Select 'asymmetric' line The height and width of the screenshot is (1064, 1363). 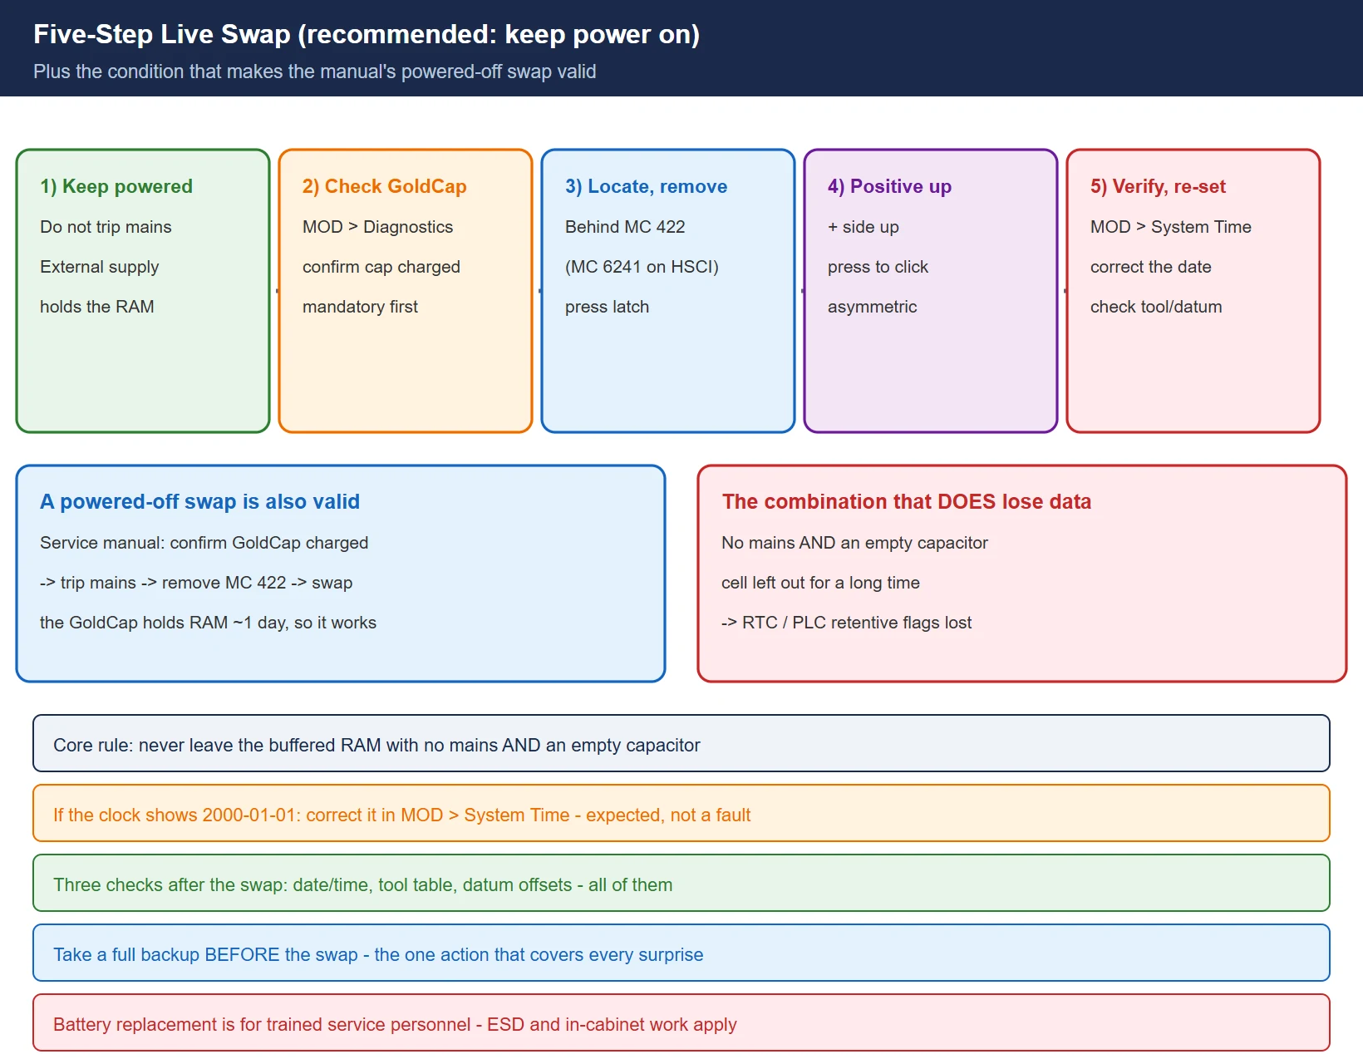[x=872, y=307]
